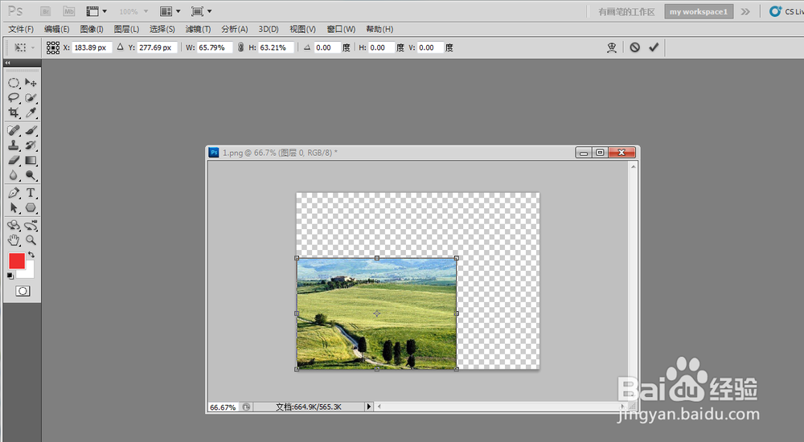Launch Bridge with the Br button
Viewport: 804px width, 442px height.
(45, 11)
